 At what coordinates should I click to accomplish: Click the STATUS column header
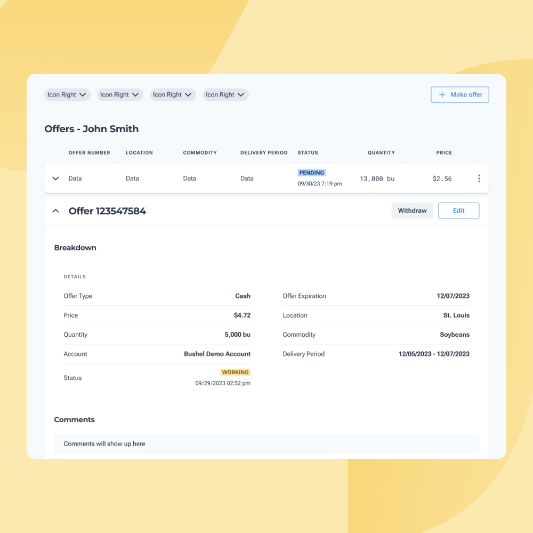pyautogui.click(x=308, y=152)
